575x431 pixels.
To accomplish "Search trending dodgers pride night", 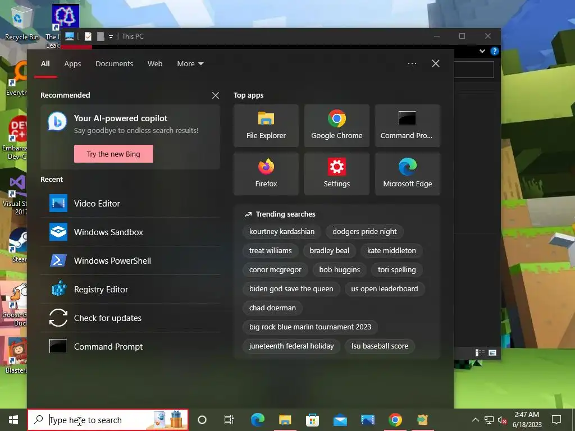I will pyautogui.click(x=364, y=232).
